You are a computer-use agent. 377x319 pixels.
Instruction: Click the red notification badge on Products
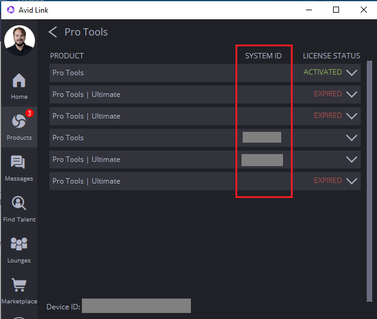tap(30, 113)
